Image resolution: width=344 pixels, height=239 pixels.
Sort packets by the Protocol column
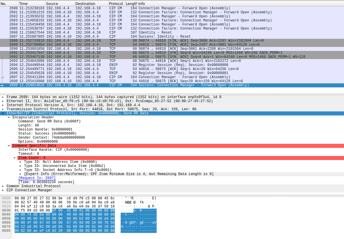point(116,3)
